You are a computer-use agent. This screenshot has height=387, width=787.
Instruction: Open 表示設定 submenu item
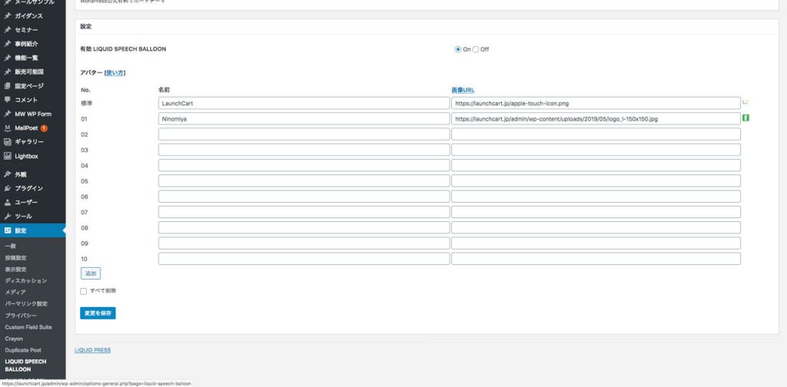(x=16, y=270)
